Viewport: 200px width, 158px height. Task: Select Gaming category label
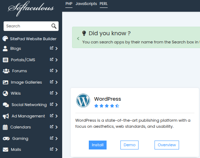20,139
